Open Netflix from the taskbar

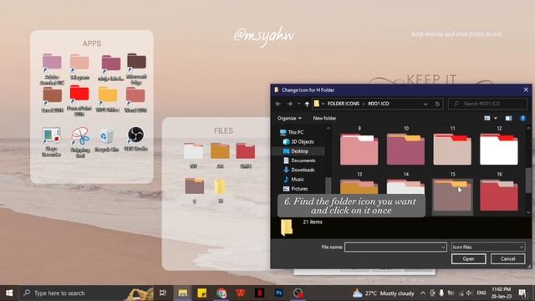[x=260, y=293]
